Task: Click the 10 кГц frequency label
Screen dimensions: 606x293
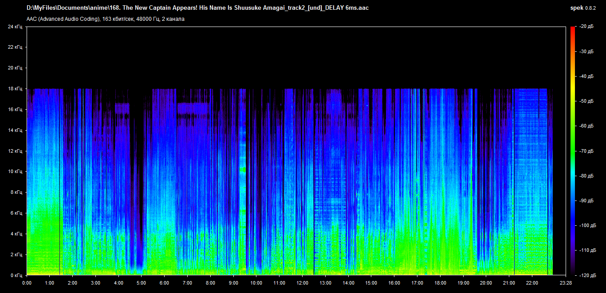Action: coord(15,172)
